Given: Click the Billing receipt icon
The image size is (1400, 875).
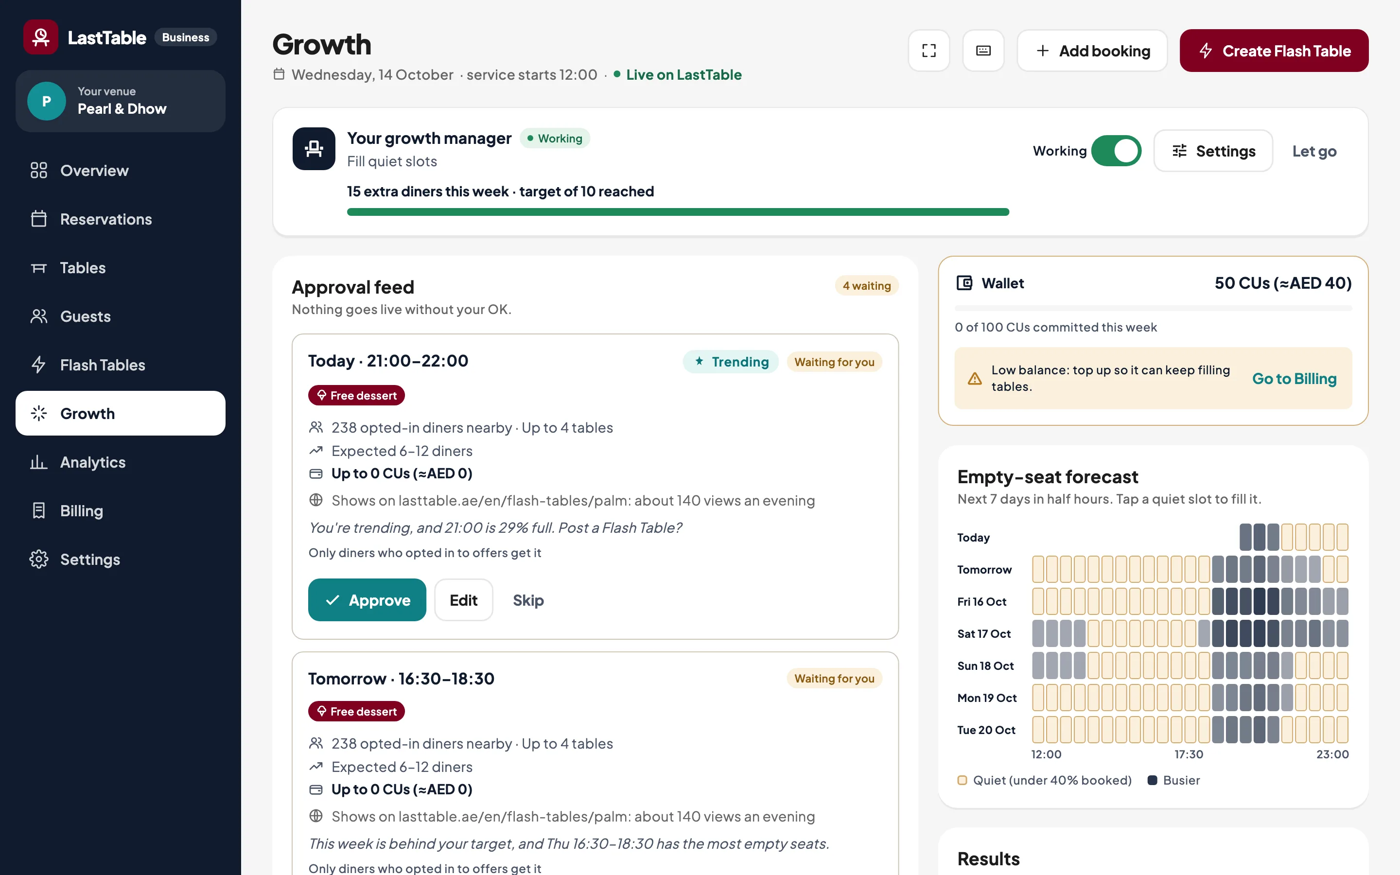Looking at the screenshot, I should coord(39,510).
